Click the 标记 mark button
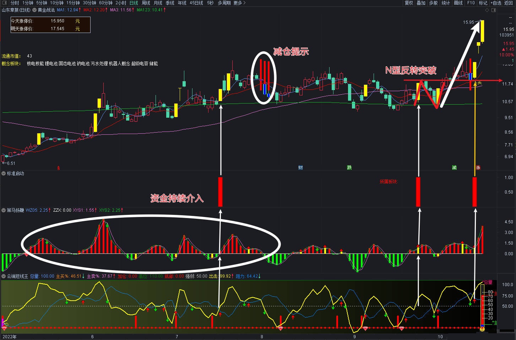The height and width of the screenshot is (340, 516). (483, 3)
